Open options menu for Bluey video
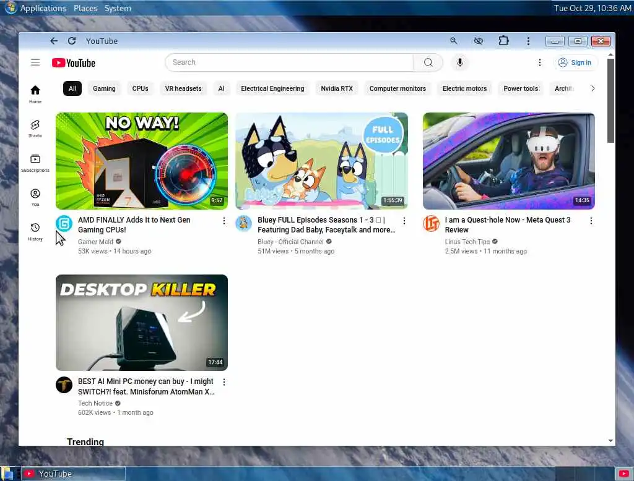634x481 pixels. (404, 221)
